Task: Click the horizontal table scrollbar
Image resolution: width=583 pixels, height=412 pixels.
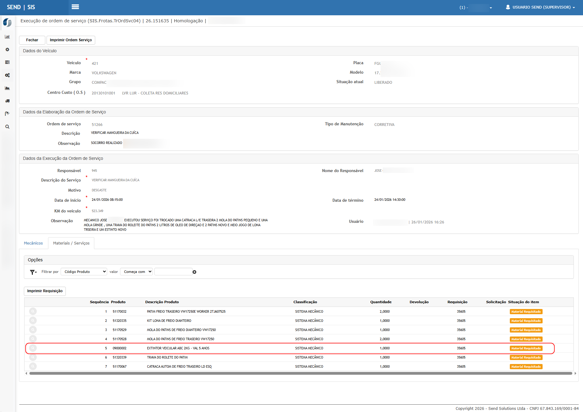Action: pyautogui.click(x=301, y=373)
